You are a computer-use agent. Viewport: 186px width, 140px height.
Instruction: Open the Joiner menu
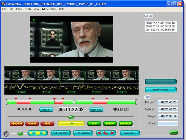[x=19, y=9]
